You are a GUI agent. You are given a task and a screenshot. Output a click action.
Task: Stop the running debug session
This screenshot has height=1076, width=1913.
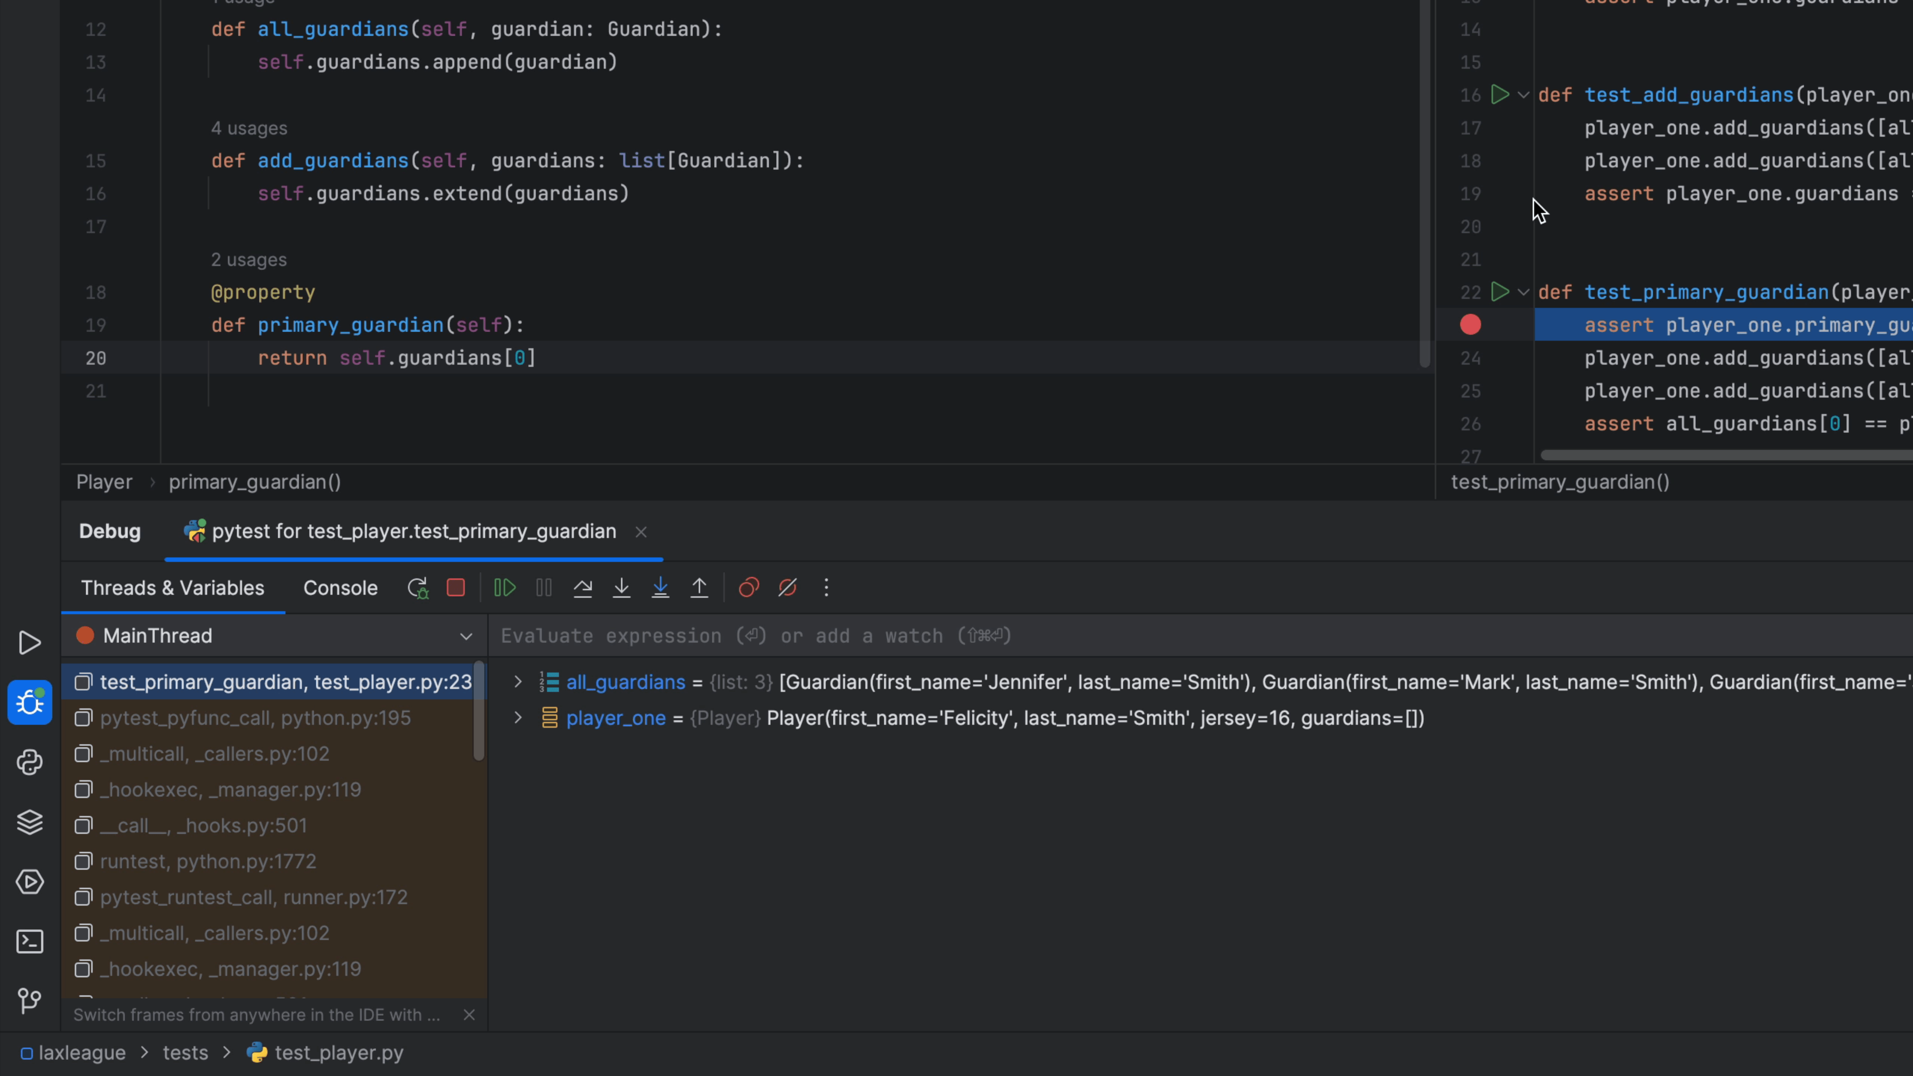(456, 587)
